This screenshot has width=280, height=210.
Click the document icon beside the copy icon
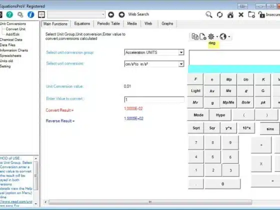203,36
